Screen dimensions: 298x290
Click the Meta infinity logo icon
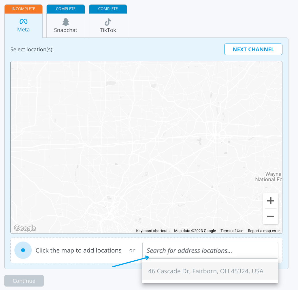(x=23, y=22)
